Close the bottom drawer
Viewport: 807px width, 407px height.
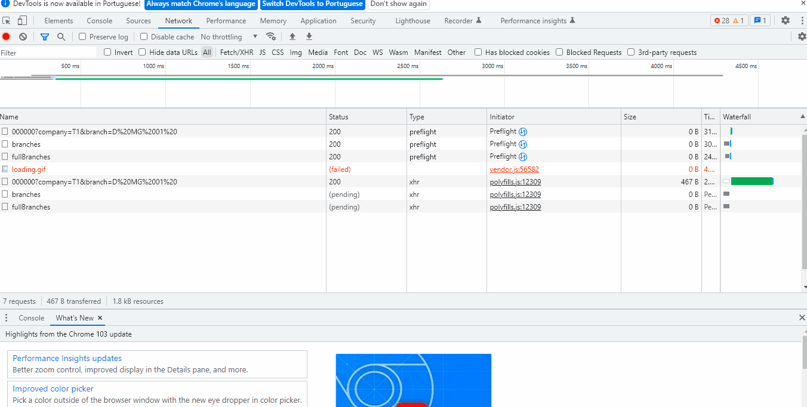[802, 317]
